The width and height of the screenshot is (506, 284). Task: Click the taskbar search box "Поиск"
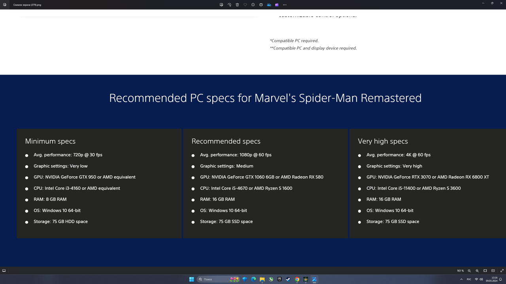tap(218, 279)
